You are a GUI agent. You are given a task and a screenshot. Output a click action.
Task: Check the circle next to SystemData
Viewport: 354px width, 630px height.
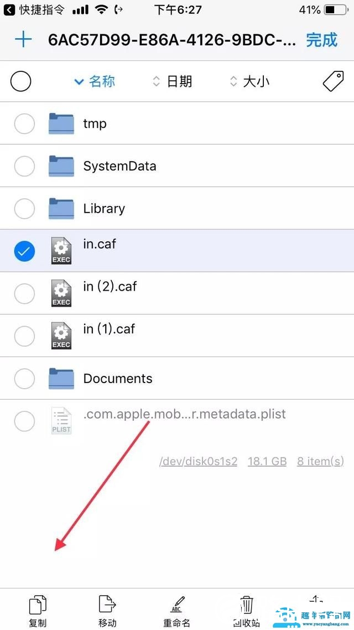click(24, 166)
